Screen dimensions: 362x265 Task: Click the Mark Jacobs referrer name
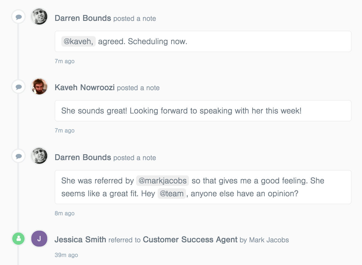point(269,240)
